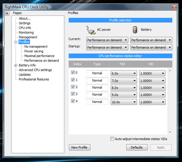
Task: Open the VID dropdown for index 2
Action: pyautogui.click(x=152, y=88)
